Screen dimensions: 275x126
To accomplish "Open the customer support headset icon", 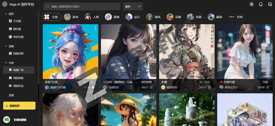I will click(270, 4).
